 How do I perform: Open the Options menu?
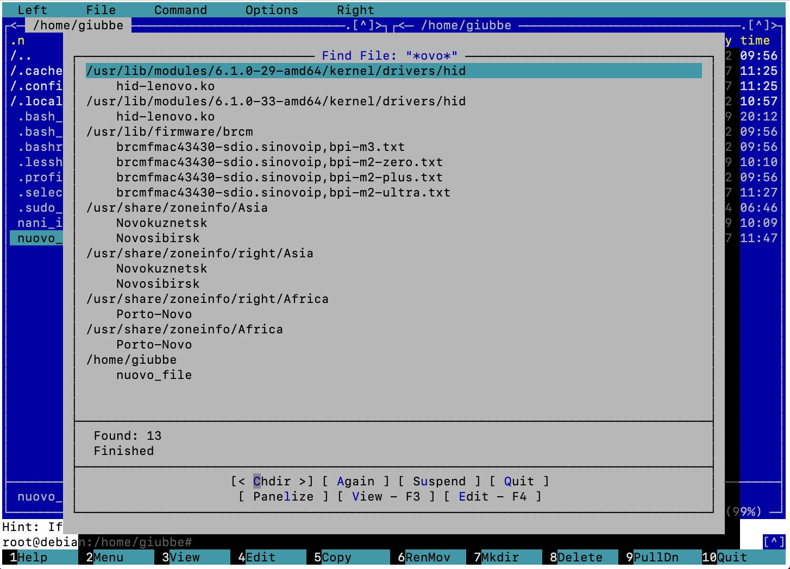tap(271, 10)
